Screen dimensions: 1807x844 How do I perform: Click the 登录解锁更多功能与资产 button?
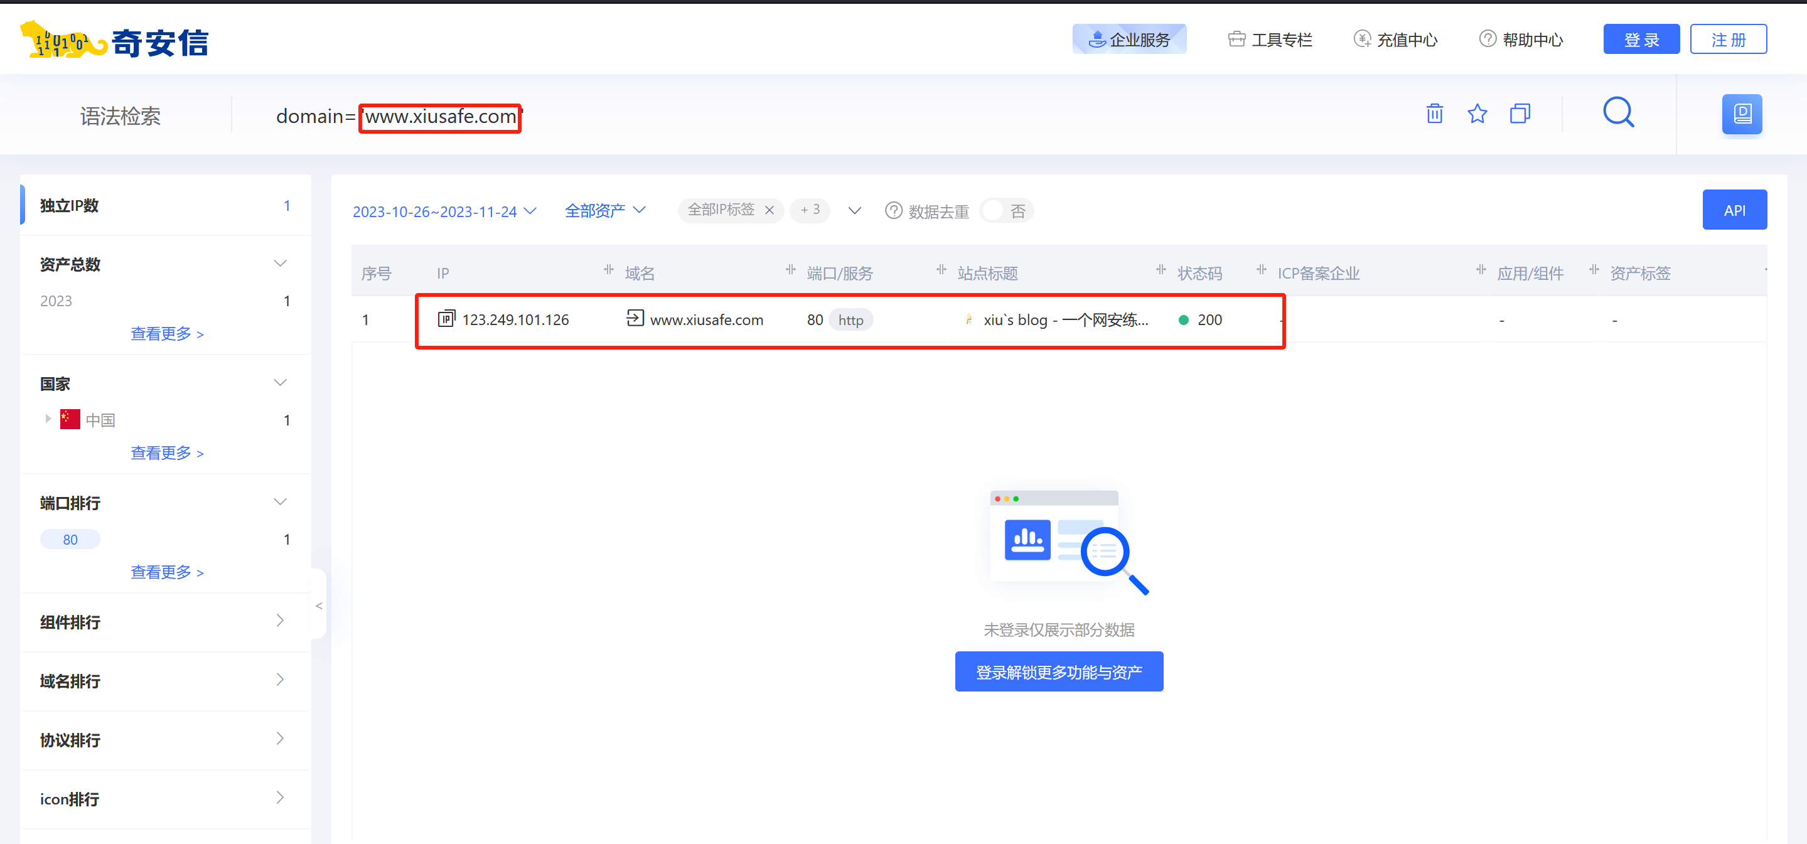[x=1058, y=671]
